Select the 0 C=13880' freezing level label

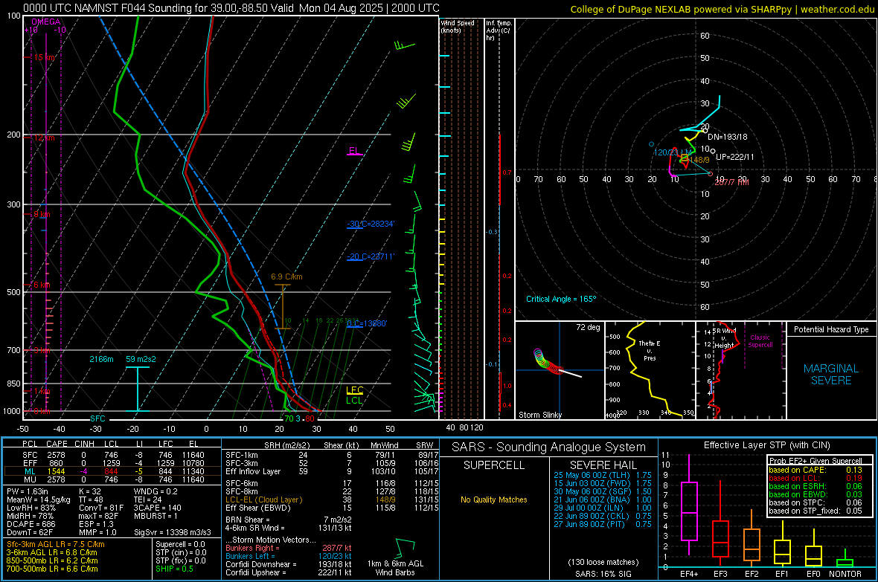point(367,323)
